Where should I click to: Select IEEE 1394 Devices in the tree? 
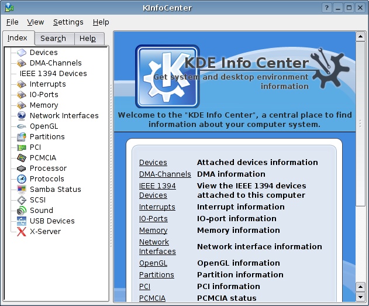pyautogui.click(x=53, y=74)
